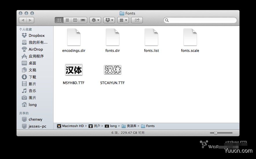256x159 pixels.
Task: Click the status bar item count text
Action: pos(128,133)
